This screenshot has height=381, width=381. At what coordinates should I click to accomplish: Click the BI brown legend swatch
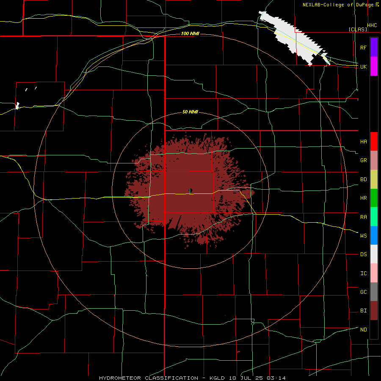coord(374,311)
